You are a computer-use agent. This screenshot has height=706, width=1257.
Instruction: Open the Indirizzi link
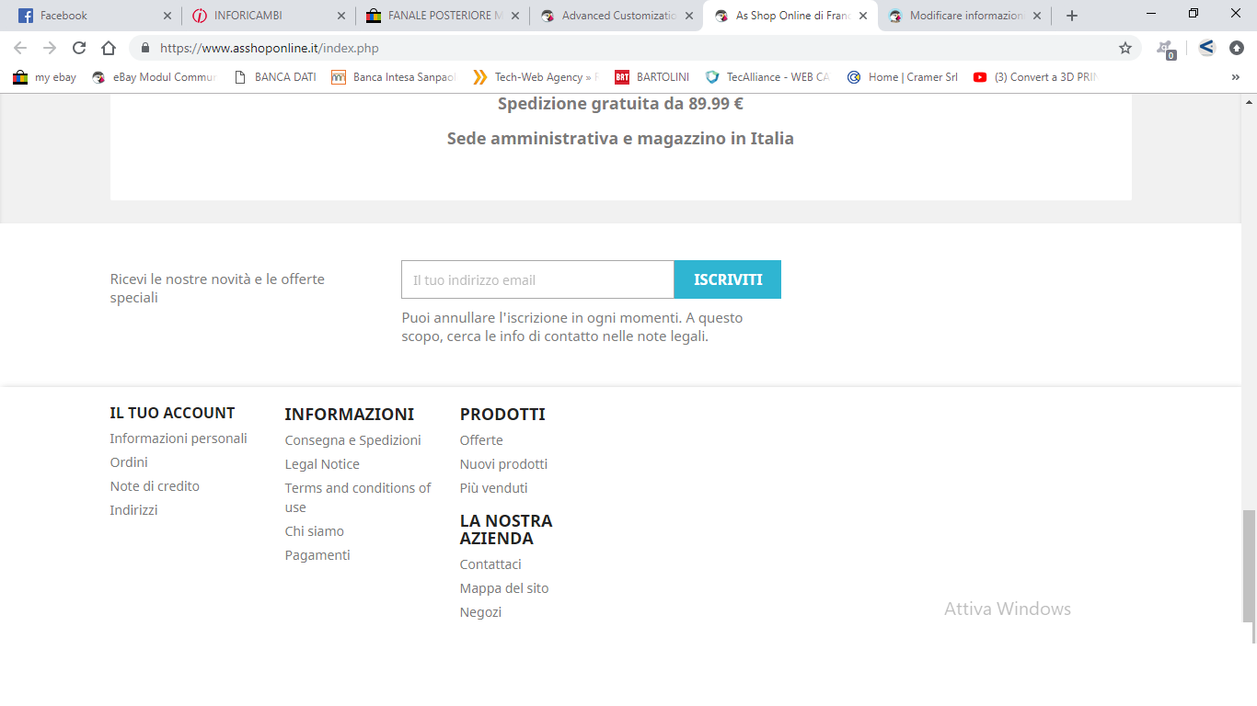click(133, 510)
